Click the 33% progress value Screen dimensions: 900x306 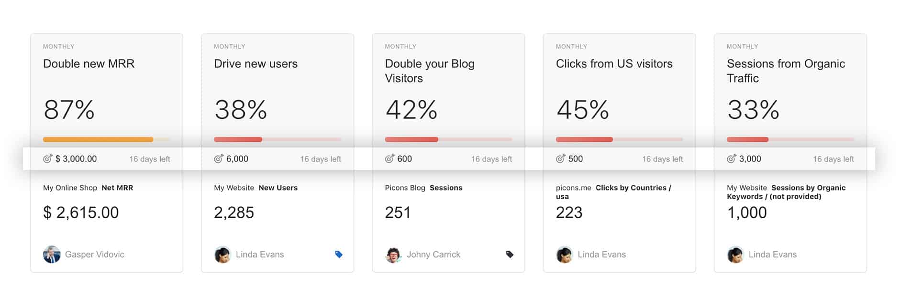(753, 110)
